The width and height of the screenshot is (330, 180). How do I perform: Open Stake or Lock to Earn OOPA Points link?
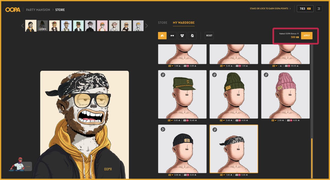click(x=270, y=9)
